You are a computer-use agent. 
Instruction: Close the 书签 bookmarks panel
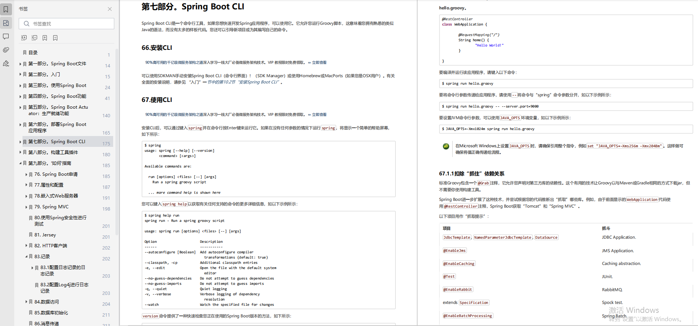110,9
